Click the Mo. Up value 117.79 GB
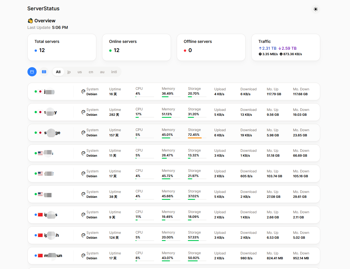The height and width of the screenshot is (269, 350). point(274,94)
